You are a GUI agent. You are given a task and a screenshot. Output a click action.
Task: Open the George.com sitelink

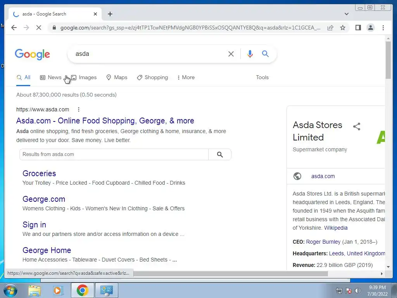click(x=44, y=199)
